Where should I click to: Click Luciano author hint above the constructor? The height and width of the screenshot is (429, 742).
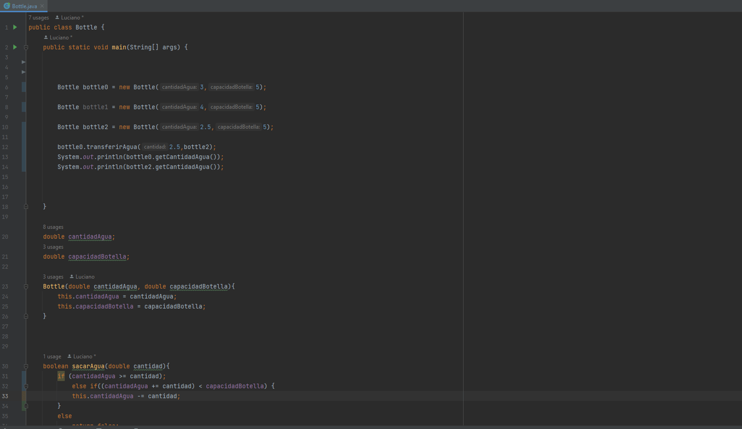click(82, 277)
